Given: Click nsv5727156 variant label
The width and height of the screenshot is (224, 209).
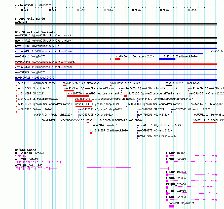Looking at the screenshot, I should point(215,51).
